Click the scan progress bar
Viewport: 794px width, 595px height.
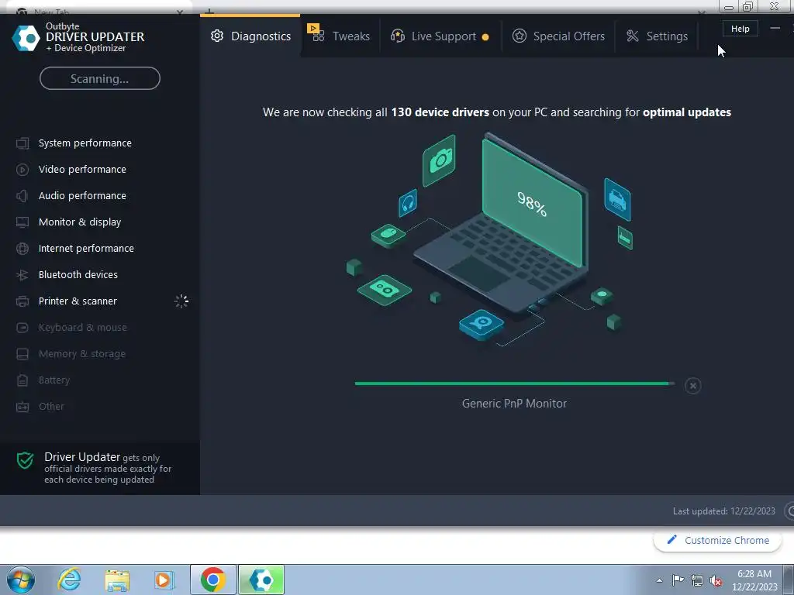click(x=515, y=383)
